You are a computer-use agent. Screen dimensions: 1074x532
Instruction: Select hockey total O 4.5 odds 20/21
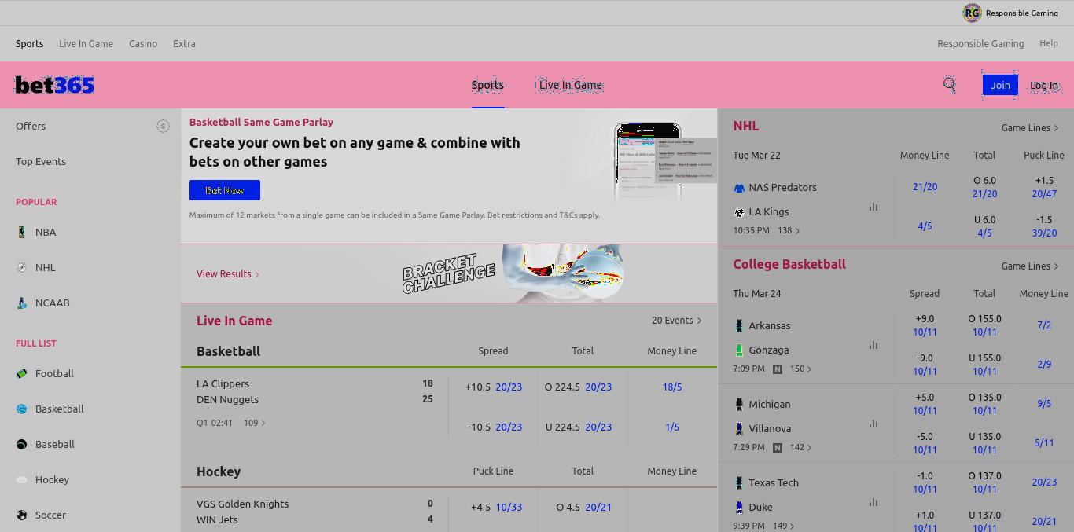click(598, 507)
